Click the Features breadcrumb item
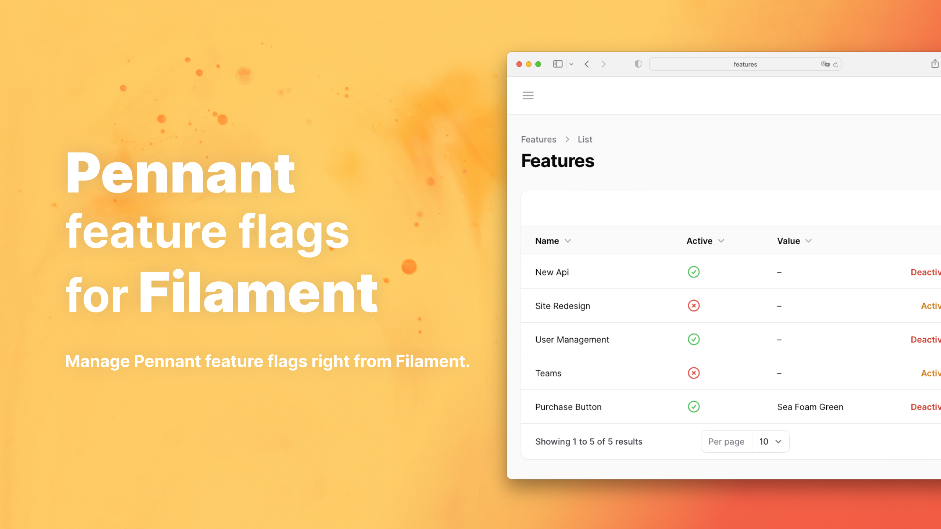This screenshot has height=529, width=941. pyautogui.click(x=538, y=139)
